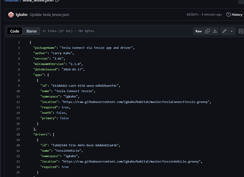Viewport: 244px width, 177px height.
Task: Switch to the Code view tab
Action: pyautogui.click(x=15, y=31)
